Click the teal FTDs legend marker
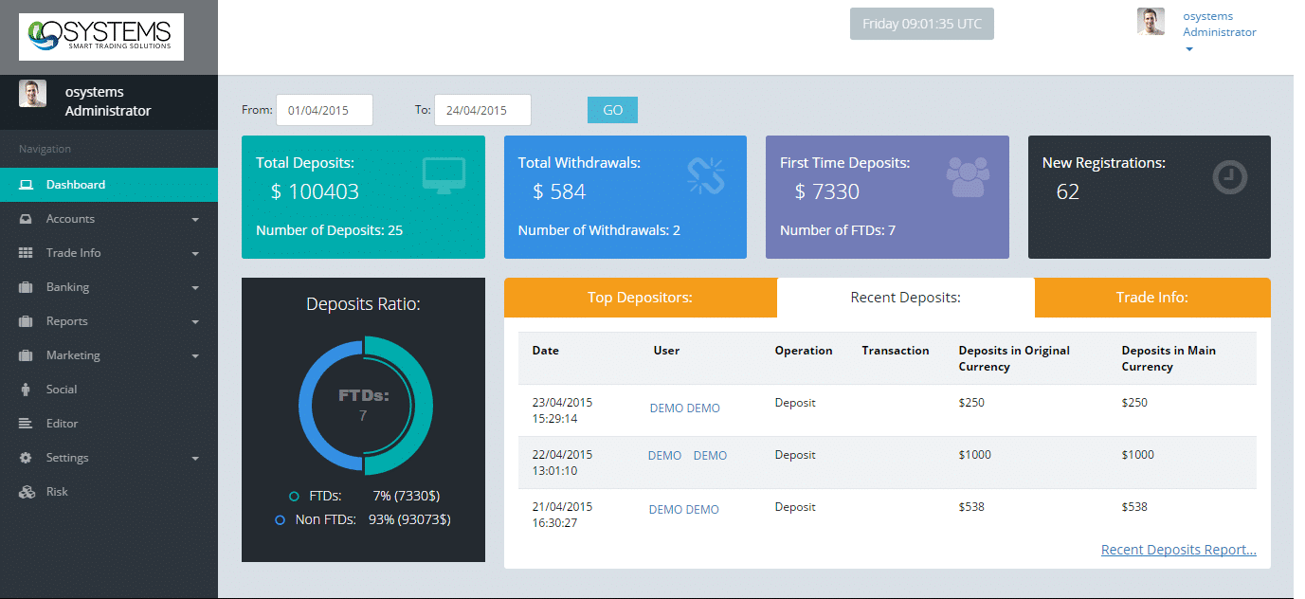This screenshot has width=1305, height=599. [294, 496]
